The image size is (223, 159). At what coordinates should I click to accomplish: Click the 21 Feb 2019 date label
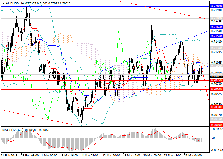(9, 156)
